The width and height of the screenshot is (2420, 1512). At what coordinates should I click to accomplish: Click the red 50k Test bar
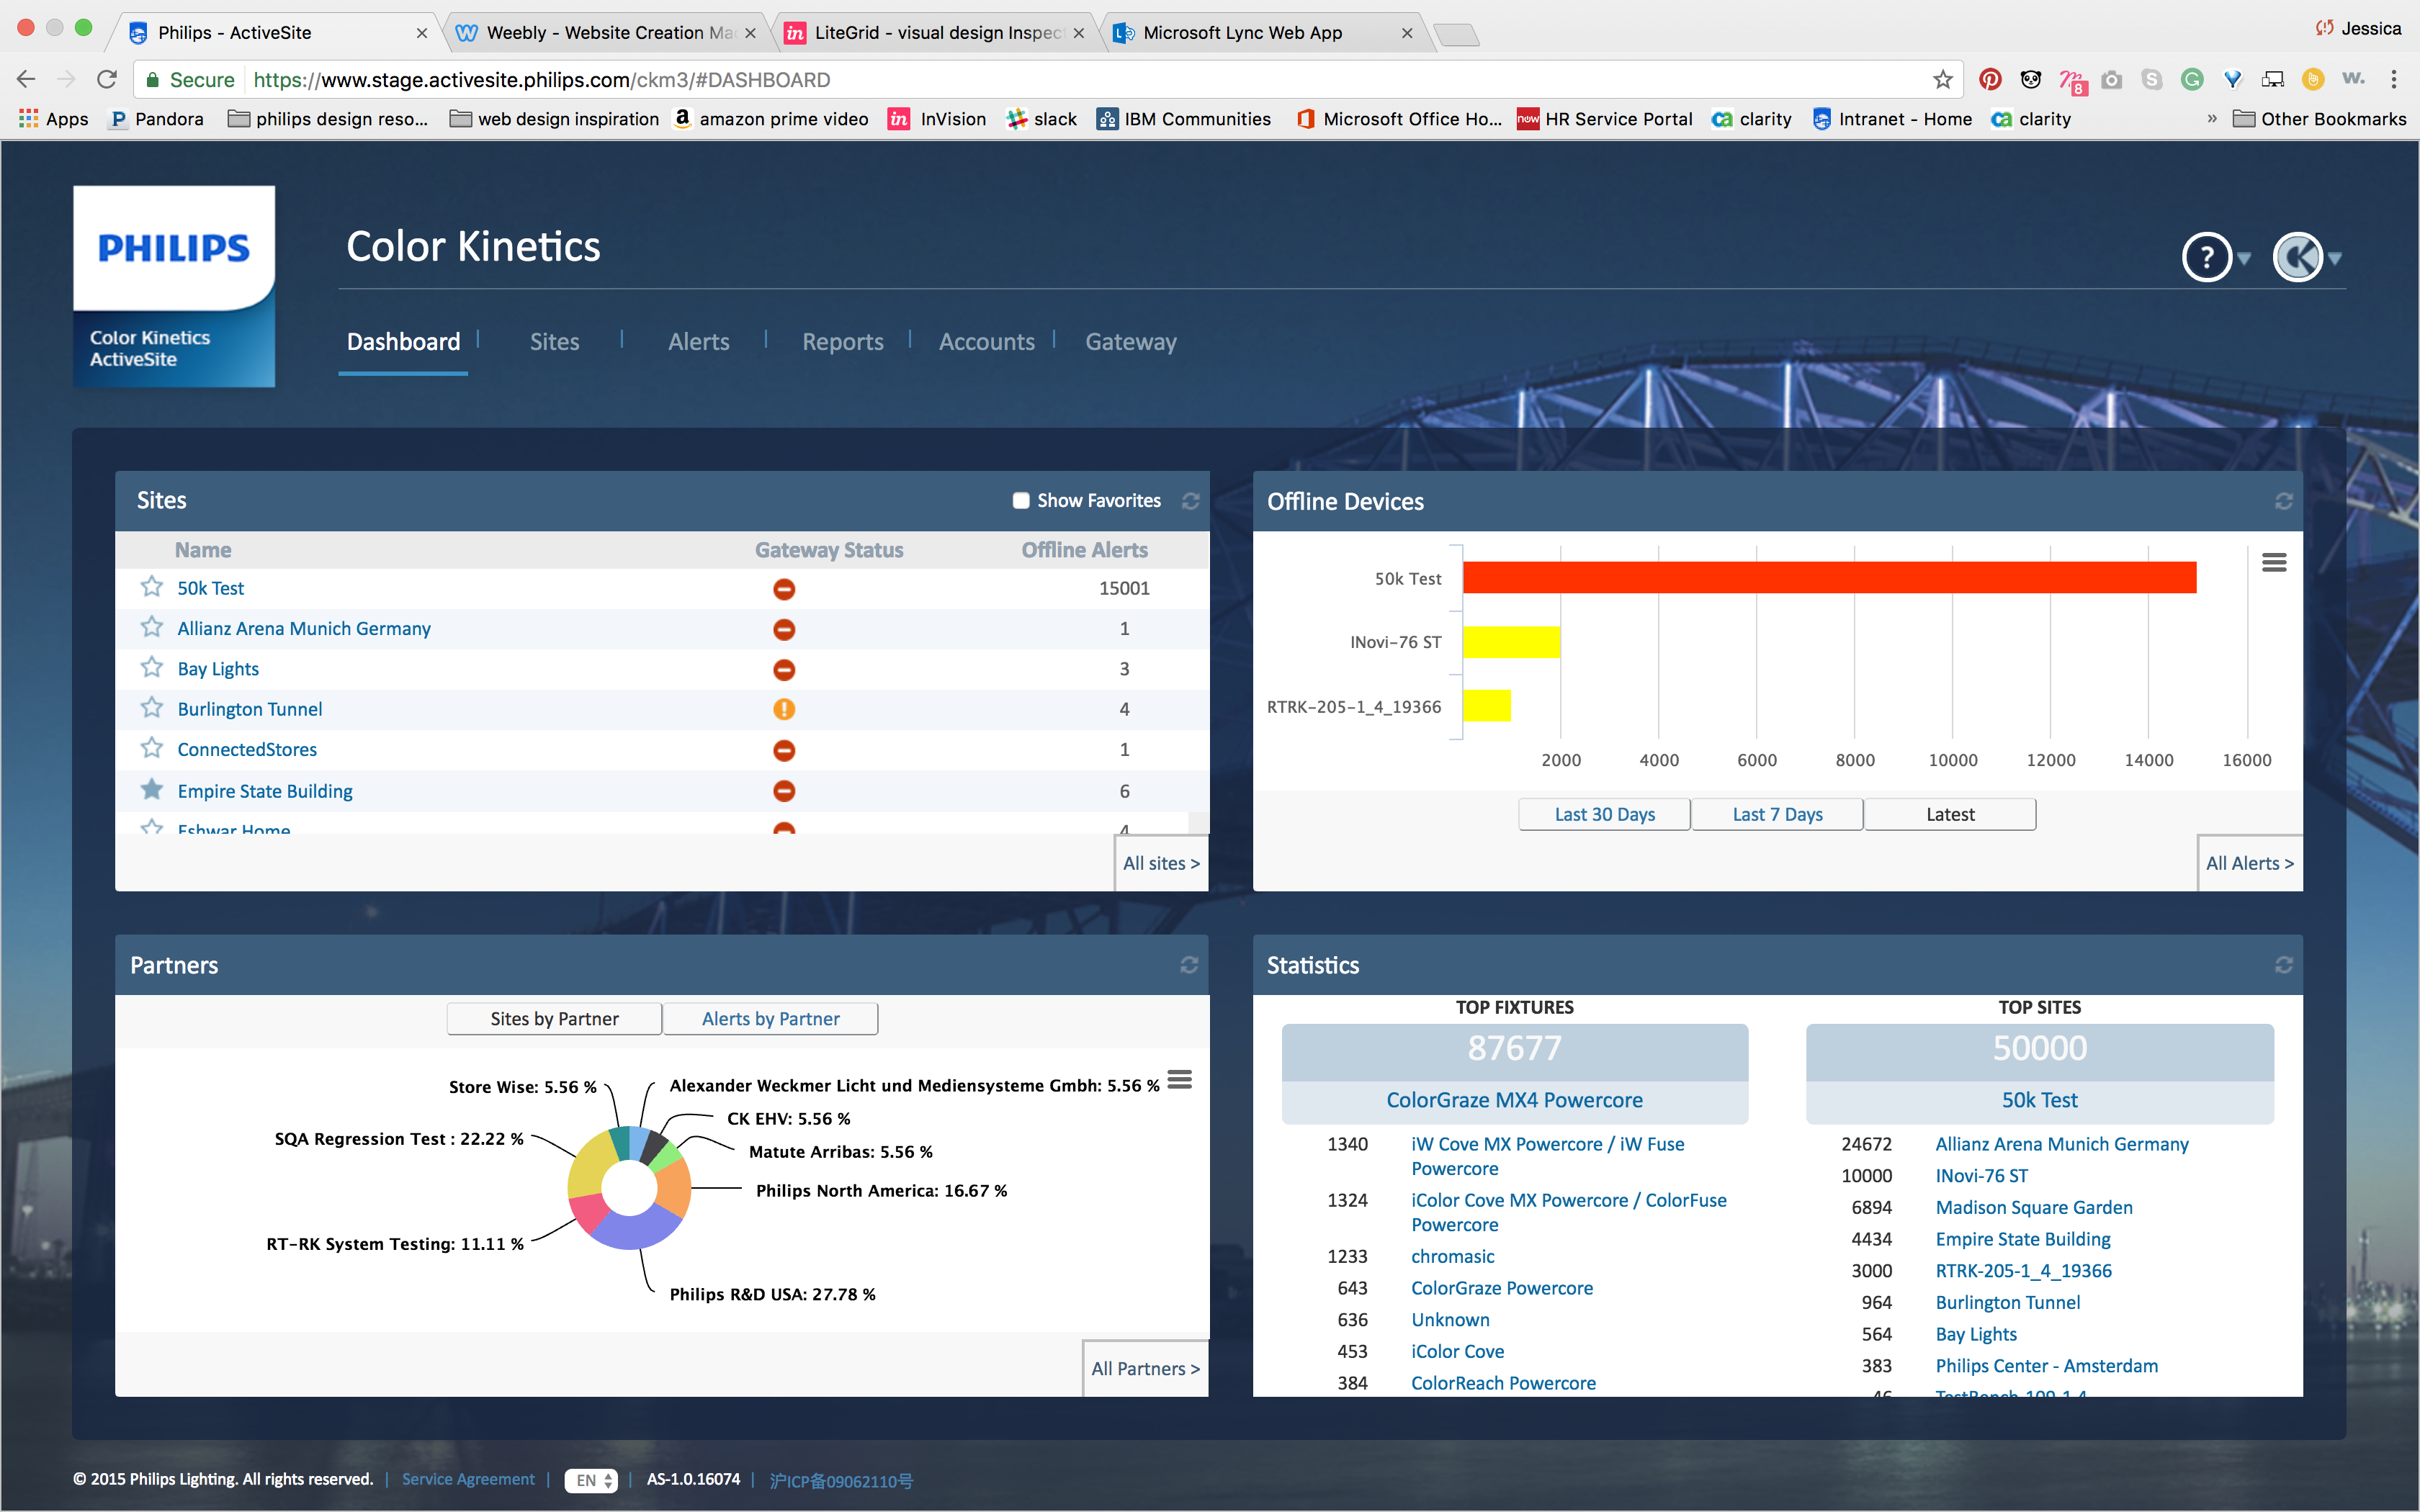pos(1829,577)
